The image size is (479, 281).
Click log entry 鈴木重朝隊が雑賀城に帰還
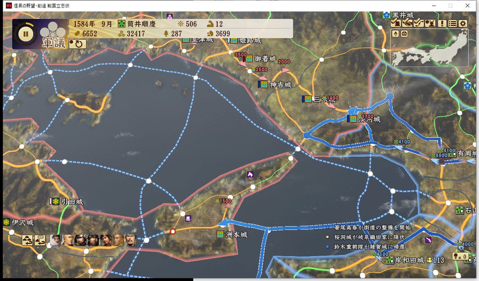(x=370, y=247)
